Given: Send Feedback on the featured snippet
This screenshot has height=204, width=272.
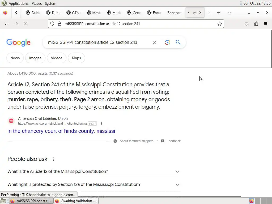Looking at the screenshot, I should point(173,141).
